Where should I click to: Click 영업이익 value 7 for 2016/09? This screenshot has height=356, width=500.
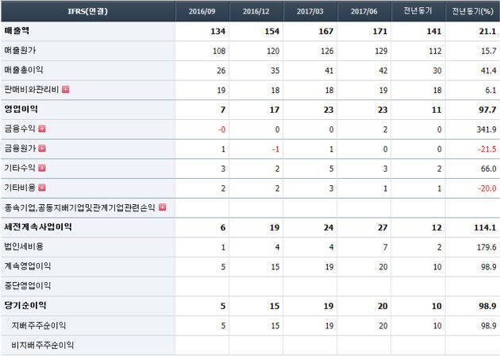tap(223, 110)
